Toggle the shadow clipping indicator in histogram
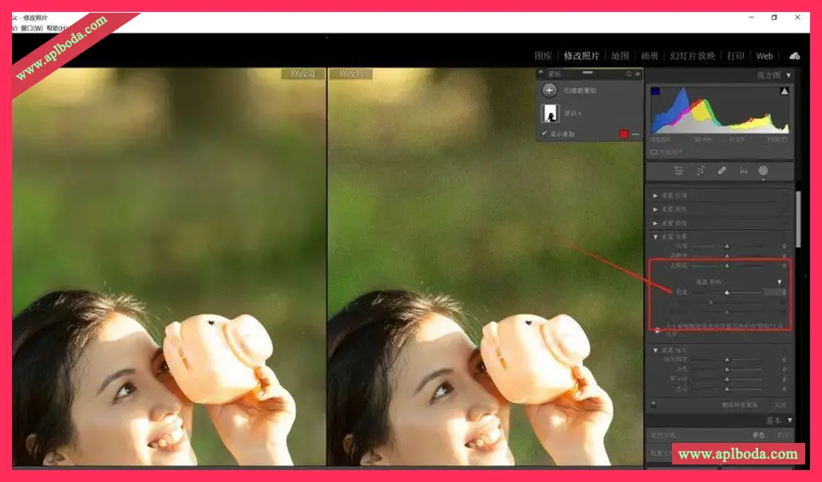Screen dimensions: 822x482 click(655, 92)
